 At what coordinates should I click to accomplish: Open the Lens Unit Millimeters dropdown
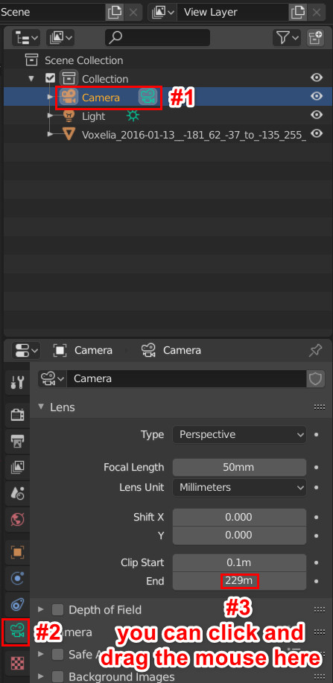point(239,487)
